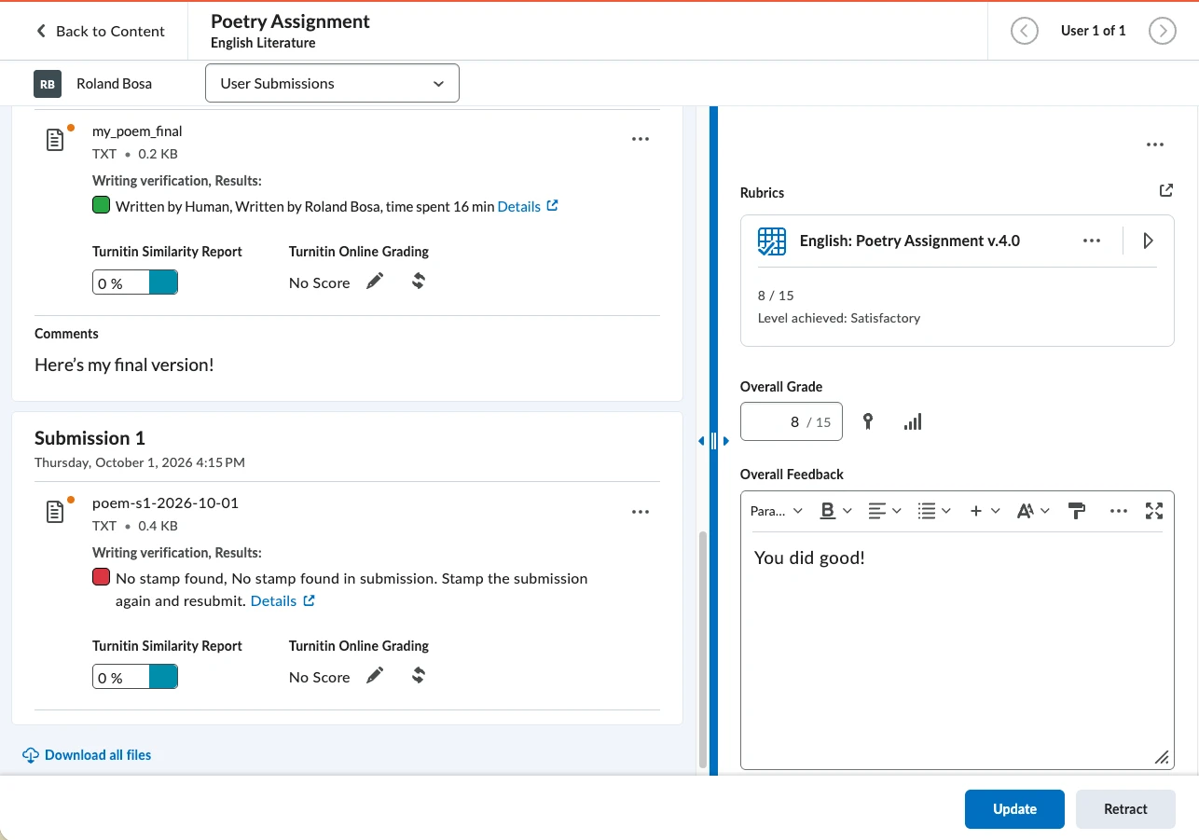The image size is (1199, 840).
Task: Click into the Overall Feedback text area
Action: point(957,651)
